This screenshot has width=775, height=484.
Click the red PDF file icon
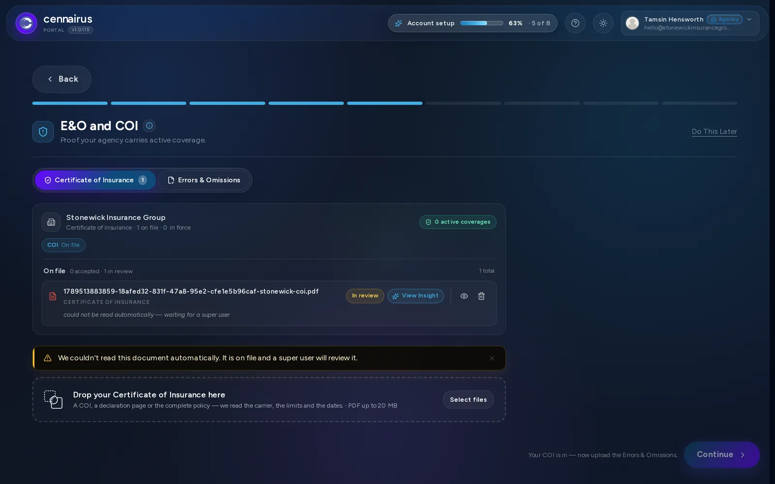pyautogui.click(x=53, y=296)
